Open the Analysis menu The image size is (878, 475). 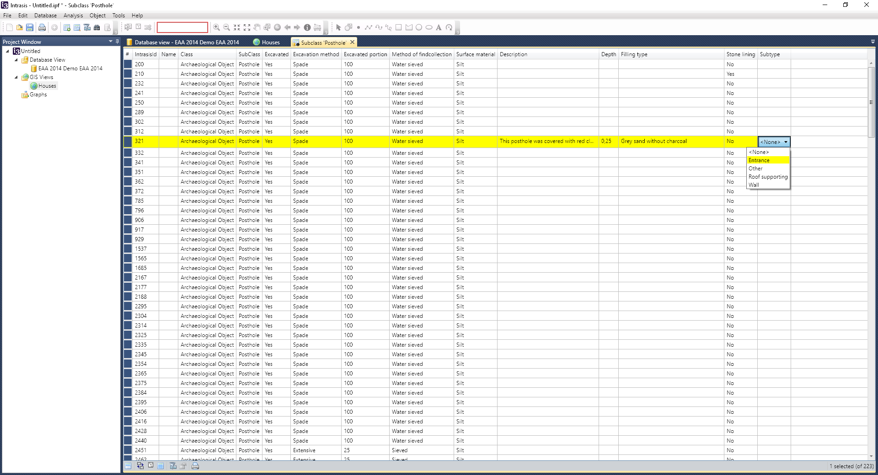tap(73, 16)
